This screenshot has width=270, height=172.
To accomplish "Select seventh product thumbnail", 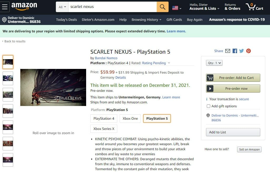I will click(8, 160).
